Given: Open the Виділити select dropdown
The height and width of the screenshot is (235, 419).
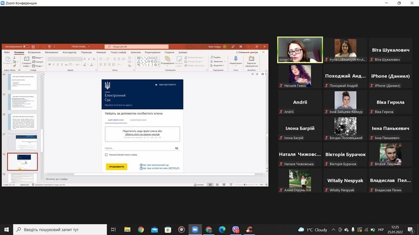Looking at the screenshot, I should pyautogui.click(x=217, y=65).
